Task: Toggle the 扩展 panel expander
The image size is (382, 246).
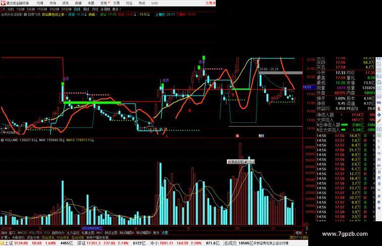Action: coord(5,237)
